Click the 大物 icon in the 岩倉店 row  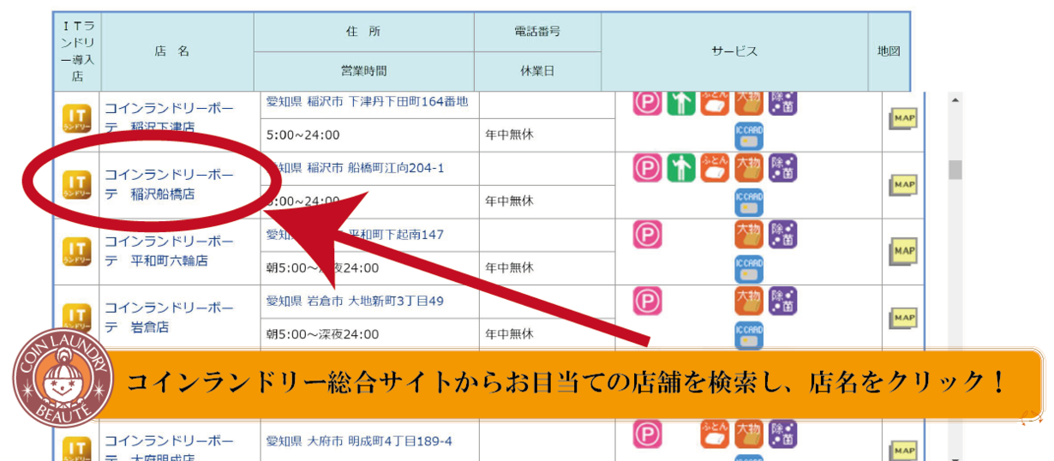[x=749, y=301]
